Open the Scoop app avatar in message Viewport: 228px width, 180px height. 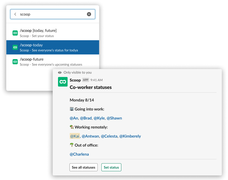coord(63,82)
